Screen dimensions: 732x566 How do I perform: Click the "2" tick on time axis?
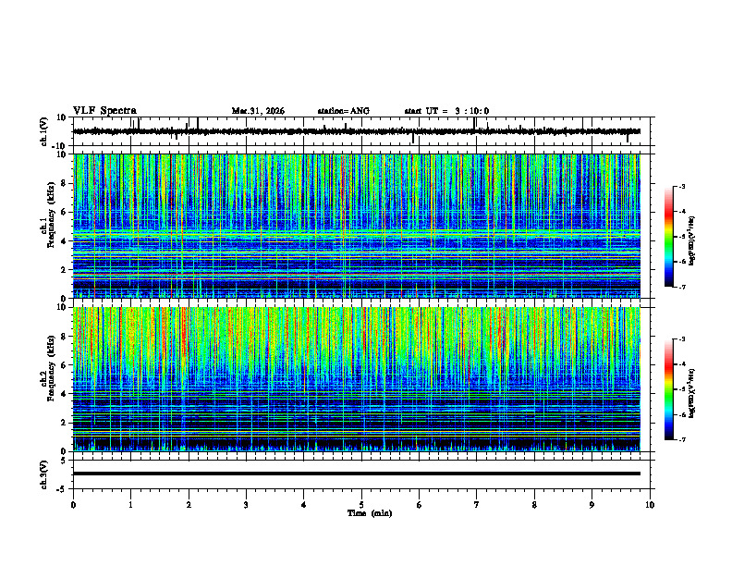pyautogui.click(x=189, y=505)
